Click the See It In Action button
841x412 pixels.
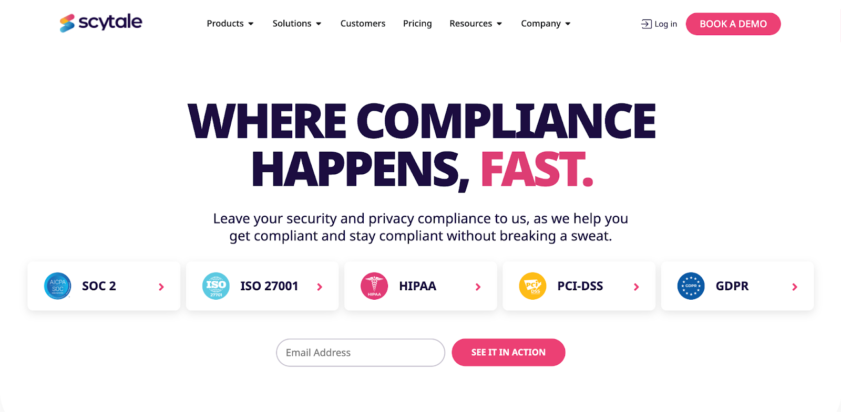point(508,352)
